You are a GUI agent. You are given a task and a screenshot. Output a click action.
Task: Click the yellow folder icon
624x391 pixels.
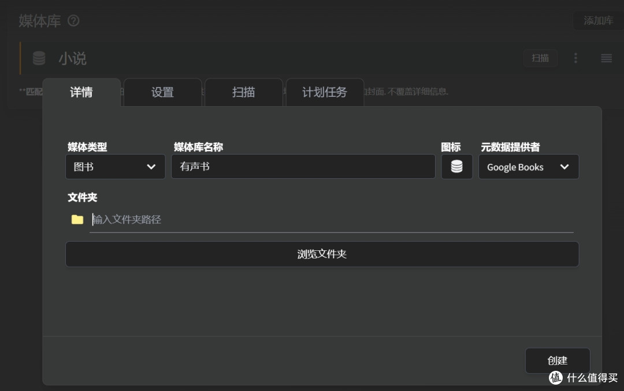tap(77, 219)
